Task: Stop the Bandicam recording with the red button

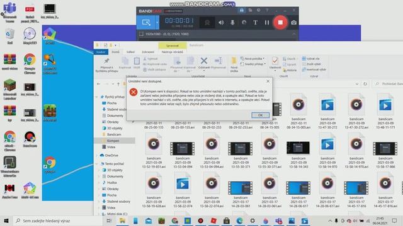Action: tap(280, 23)
